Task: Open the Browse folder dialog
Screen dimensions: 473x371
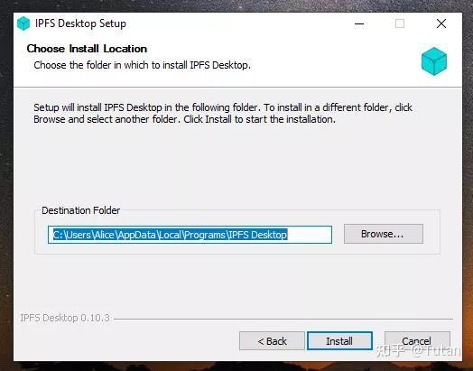Action: pos(384,234)
